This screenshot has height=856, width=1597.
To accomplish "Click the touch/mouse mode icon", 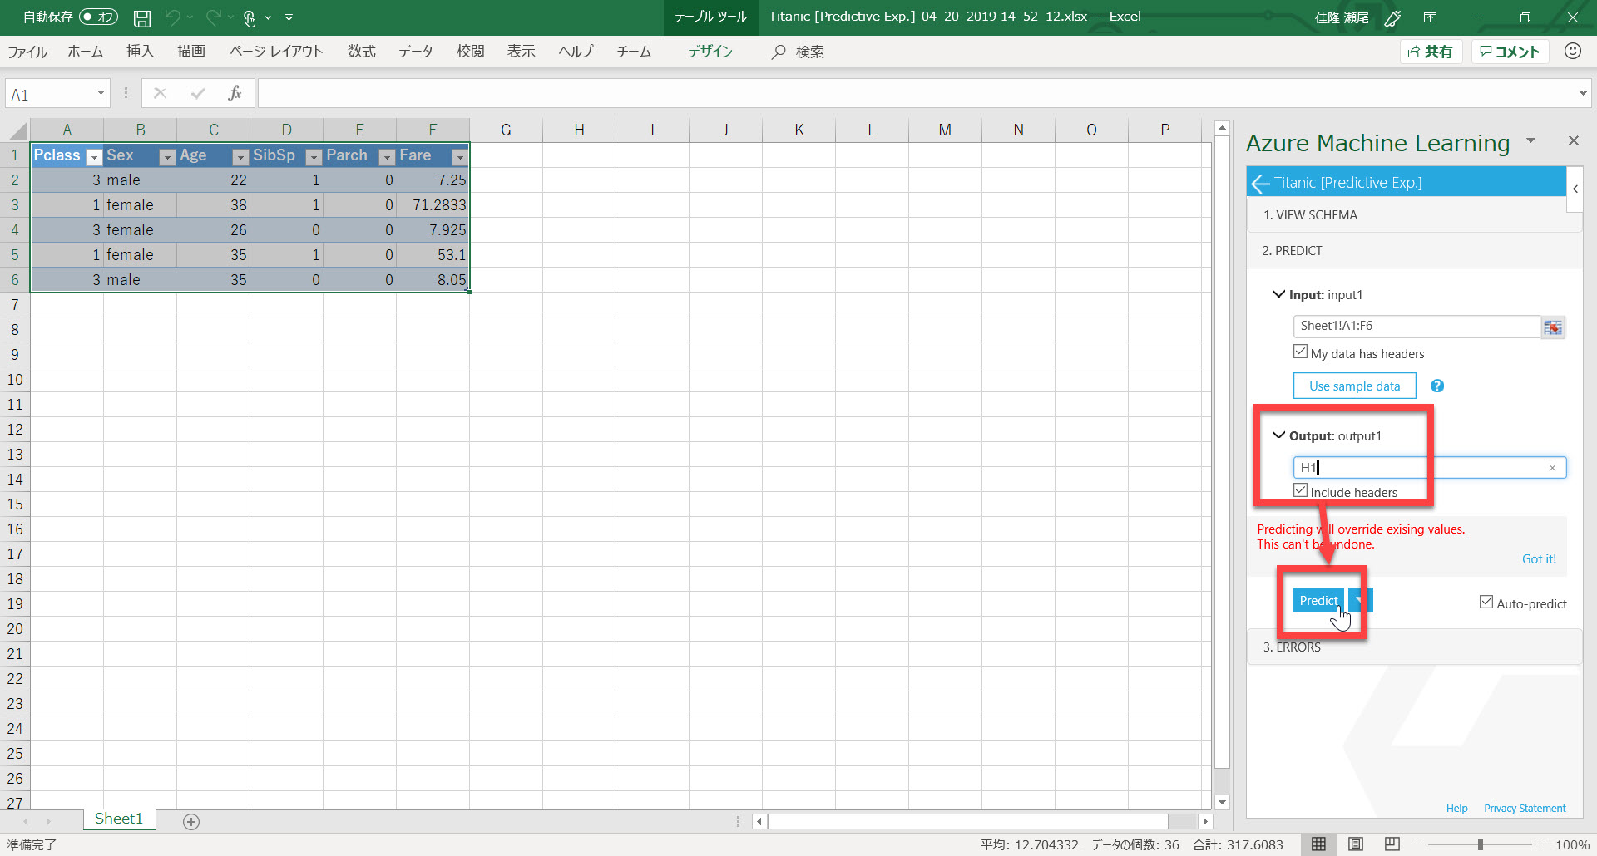I will pyautogui.click(x=249, y=17).
